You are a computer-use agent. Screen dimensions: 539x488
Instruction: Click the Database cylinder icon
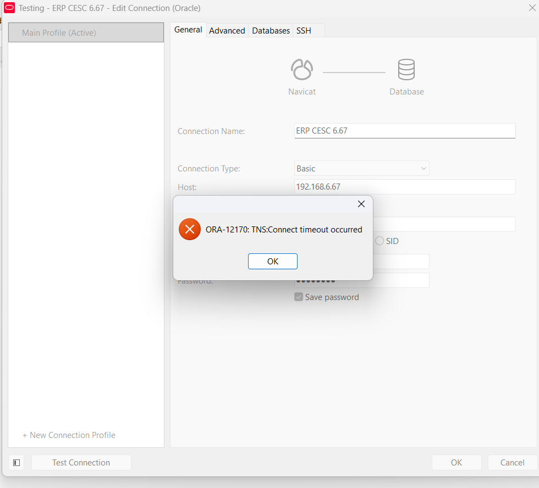[406, 69]
